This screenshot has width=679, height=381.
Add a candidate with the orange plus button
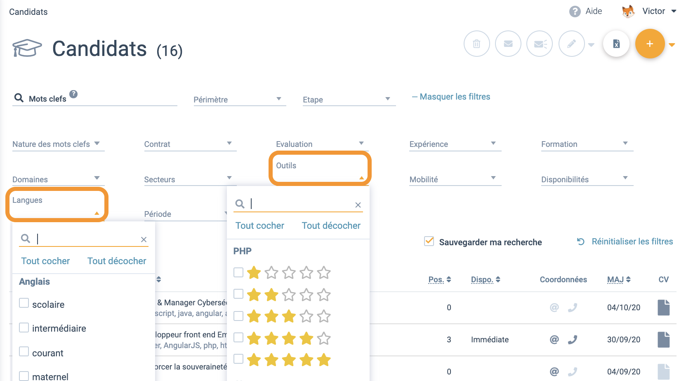[650, 44]
